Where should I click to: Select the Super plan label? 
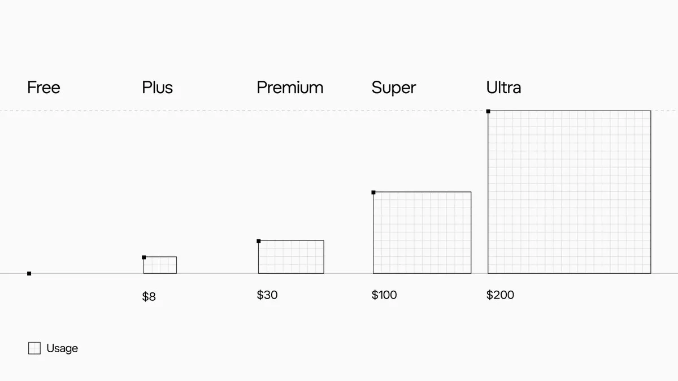click(x=394, y=88)
